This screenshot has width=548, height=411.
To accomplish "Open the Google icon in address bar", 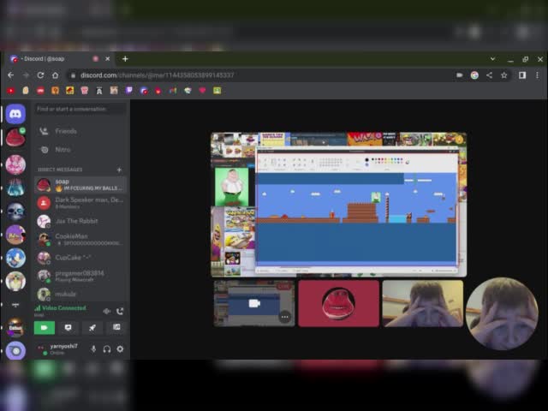I will 474,75.
